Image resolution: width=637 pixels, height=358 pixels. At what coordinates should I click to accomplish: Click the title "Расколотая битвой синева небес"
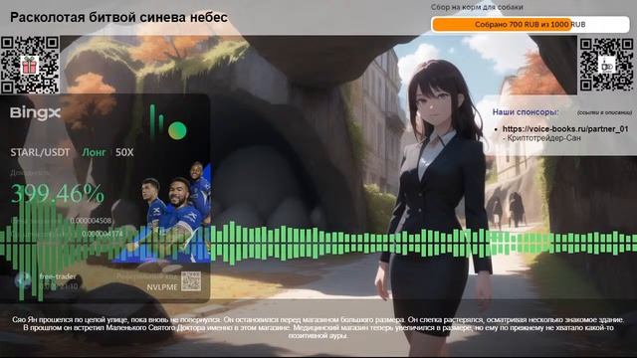pos(118,18)
